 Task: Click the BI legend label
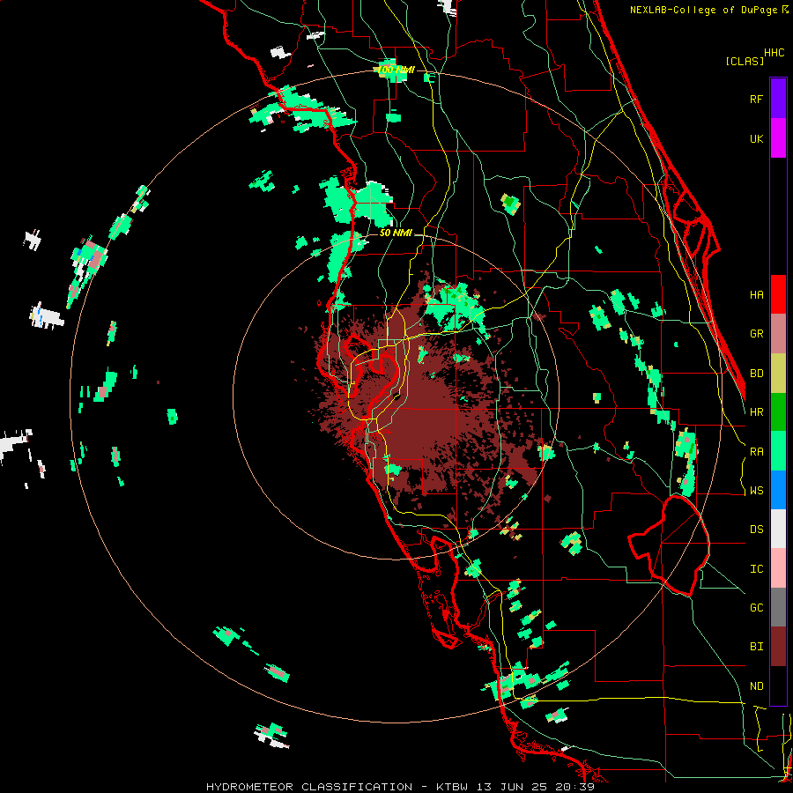pos(756,647)
